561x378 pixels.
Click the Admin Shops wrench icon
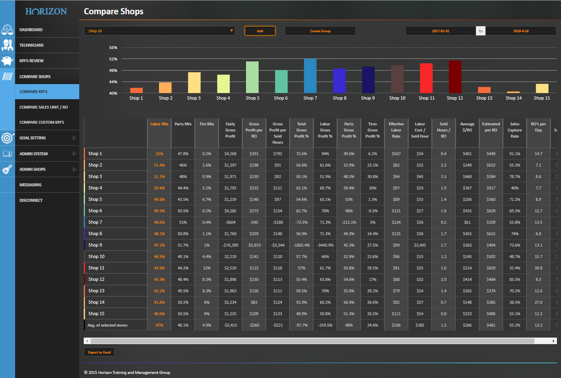7,169
